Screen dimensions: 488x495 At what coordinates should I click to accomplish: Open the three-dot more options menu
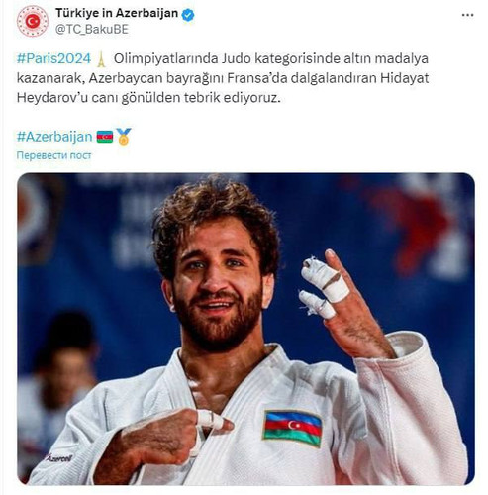[467, 15]
